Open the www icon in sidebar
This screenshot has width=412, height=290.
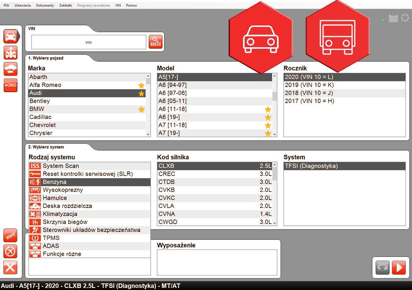10,236
